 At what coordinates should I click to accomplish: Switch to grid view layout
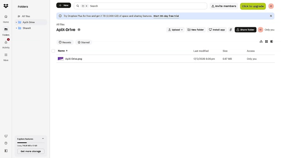267,42
